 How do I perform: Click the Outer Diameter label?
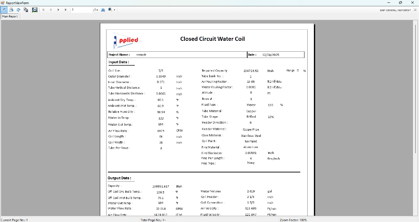[x=119, y=76]
